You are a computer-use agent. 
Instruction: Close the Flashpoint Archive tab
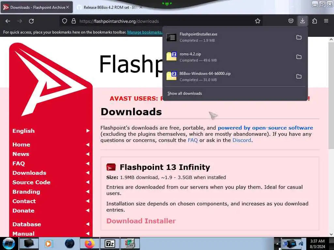tap(68, 7)
